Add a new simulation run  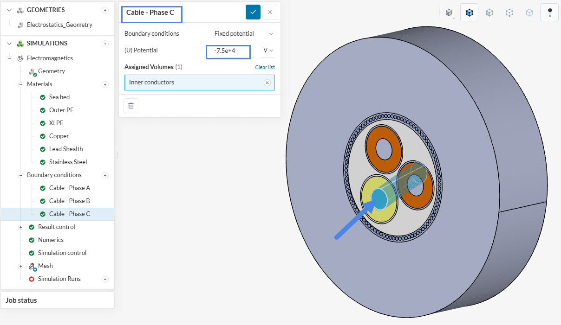click(105, 279)
